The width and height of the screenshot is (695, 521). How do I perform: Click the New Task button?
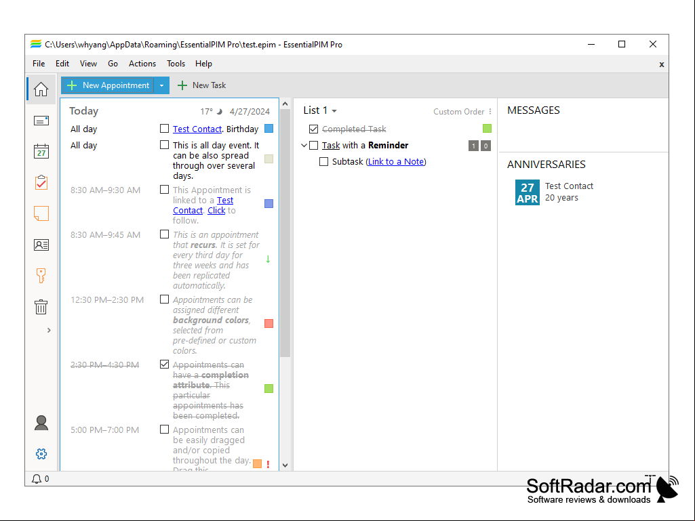click(201, 85)
